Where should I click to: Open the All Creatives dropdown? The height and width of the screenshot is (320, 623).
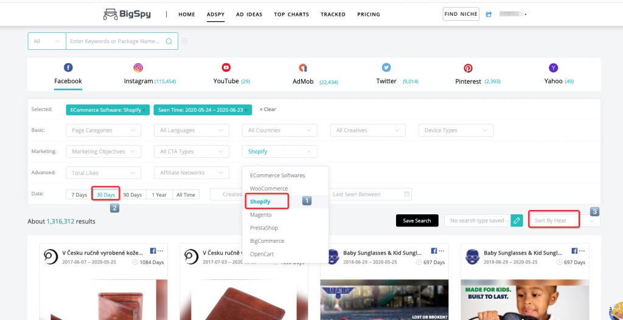(x=368, y=131)
